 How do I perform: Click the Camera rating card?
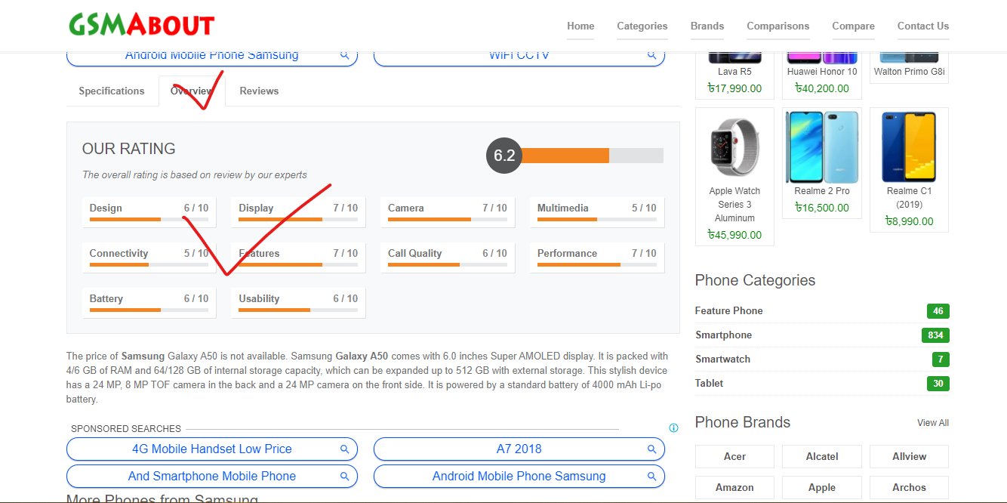[448, 212]
